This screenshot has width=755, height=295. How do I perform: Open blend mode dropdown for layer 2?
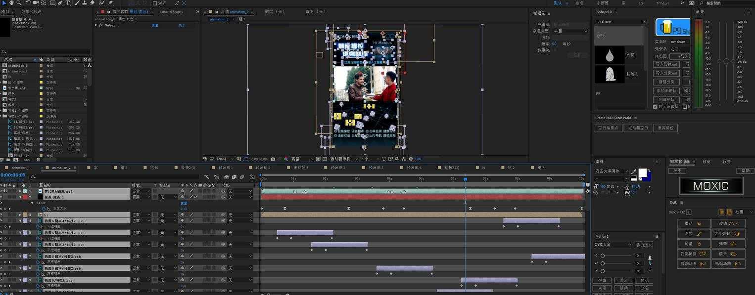tap(141, 197)
